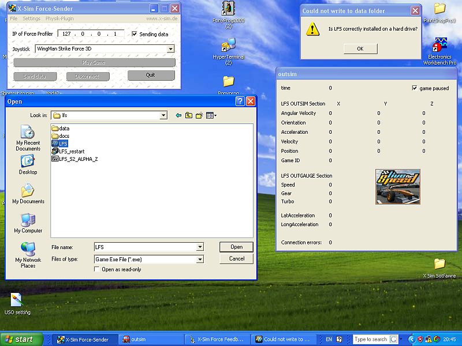Click the help question-mark button in Open dialog
The height and width of the screenshot is (346, 462).
pos(240,101)
